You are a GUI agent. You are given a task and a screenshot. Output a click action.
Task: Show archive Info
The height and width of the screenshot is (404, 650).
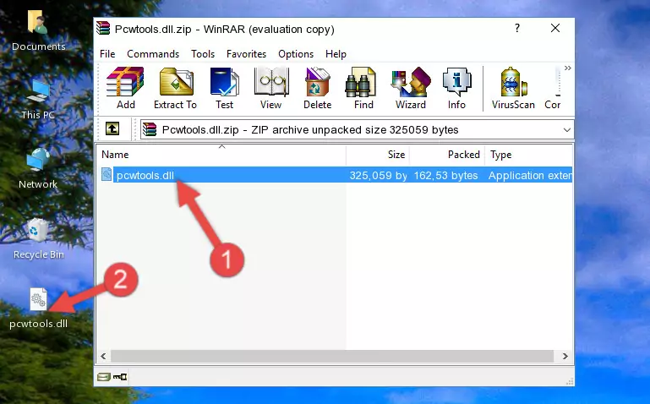pos(456,88)
